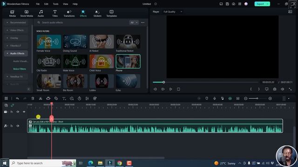The height and width of the screenshot is (167, 298).
Task: Click the marker shield icon
Action: [207, 98]
